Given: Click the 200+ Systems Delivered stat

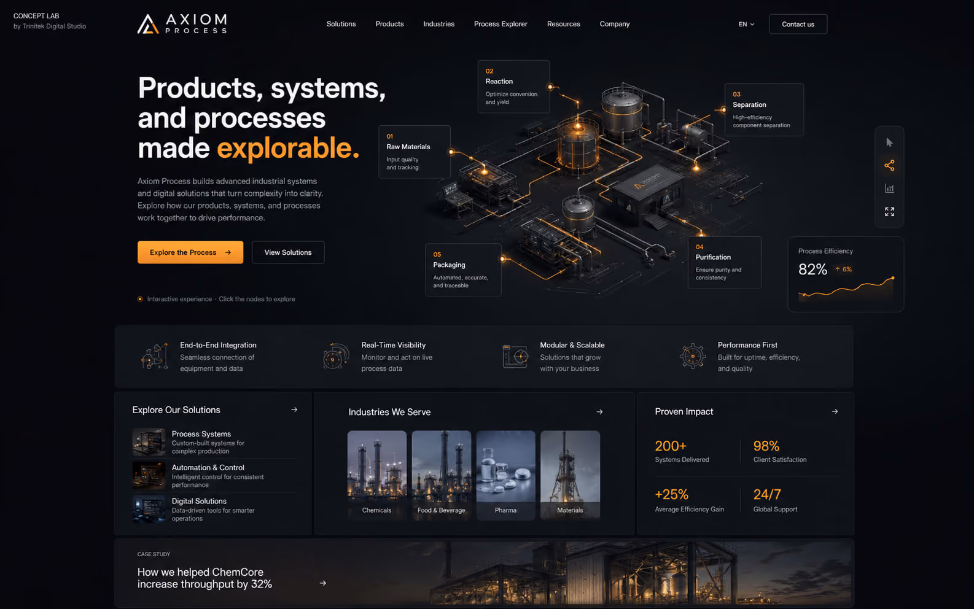Looking at the screenshot, I should 682,451.
